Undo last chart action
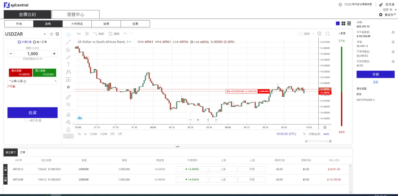Viewport: 398px width, 196px height. point(125,34)
